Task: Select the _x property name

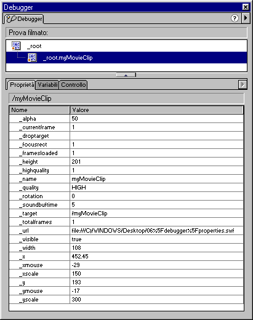Action: [22, 257]
